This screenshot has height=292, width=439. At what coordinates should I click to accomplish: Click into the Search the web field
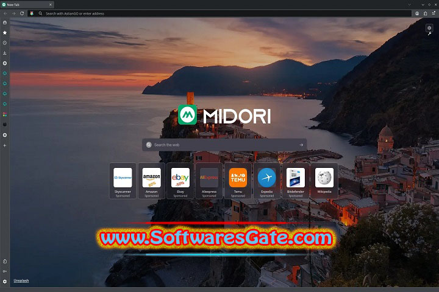tap(224, 145)
